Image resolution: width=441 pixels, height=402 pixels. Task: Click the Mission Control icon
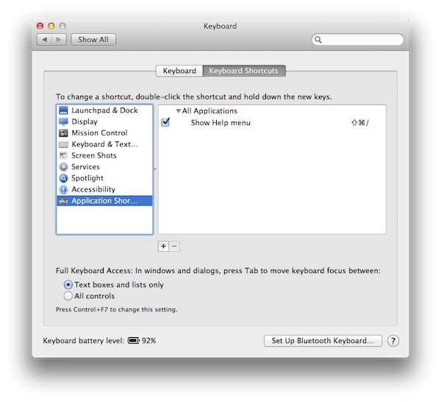coord(63,133)
